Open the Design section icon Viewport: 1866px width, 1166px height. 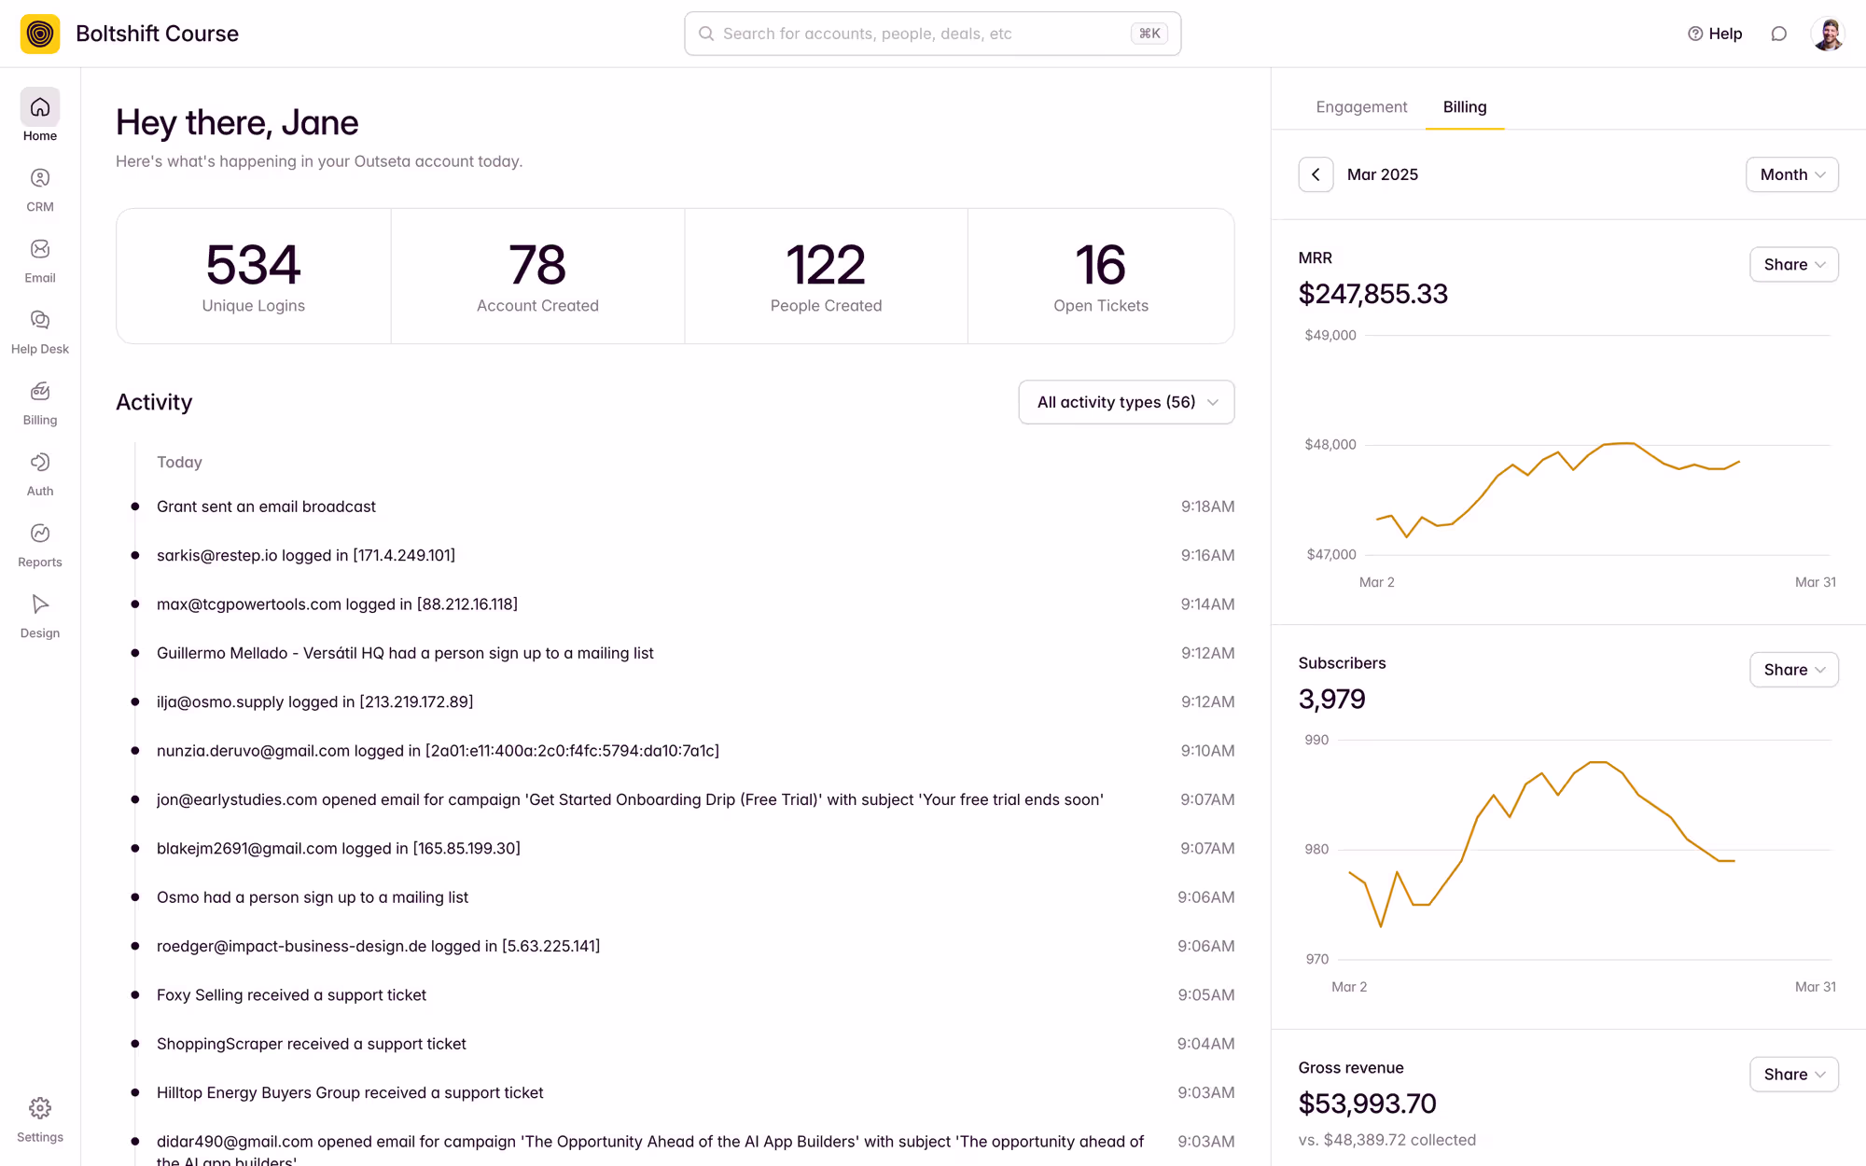pos(40,604)
